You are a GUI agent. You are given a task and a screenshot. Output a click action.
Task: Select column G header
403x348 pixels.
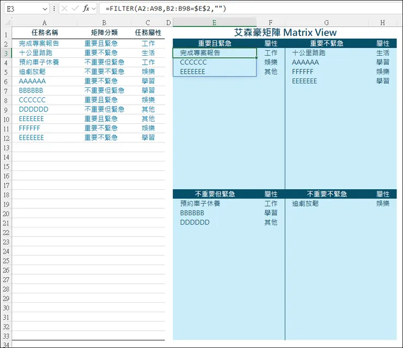tap(326, 23)
